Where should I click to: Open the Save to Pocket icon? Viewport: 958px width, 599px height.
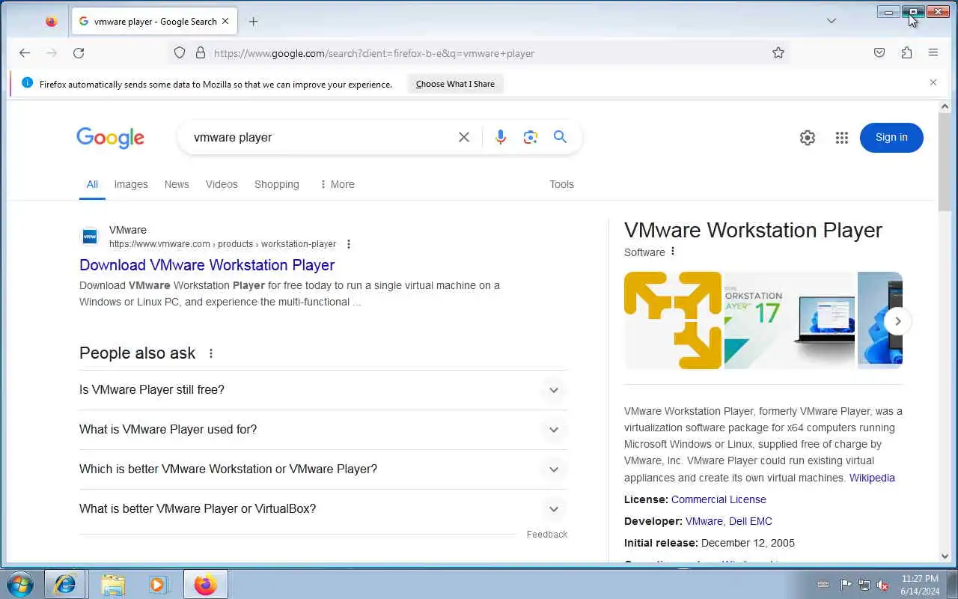879,52
